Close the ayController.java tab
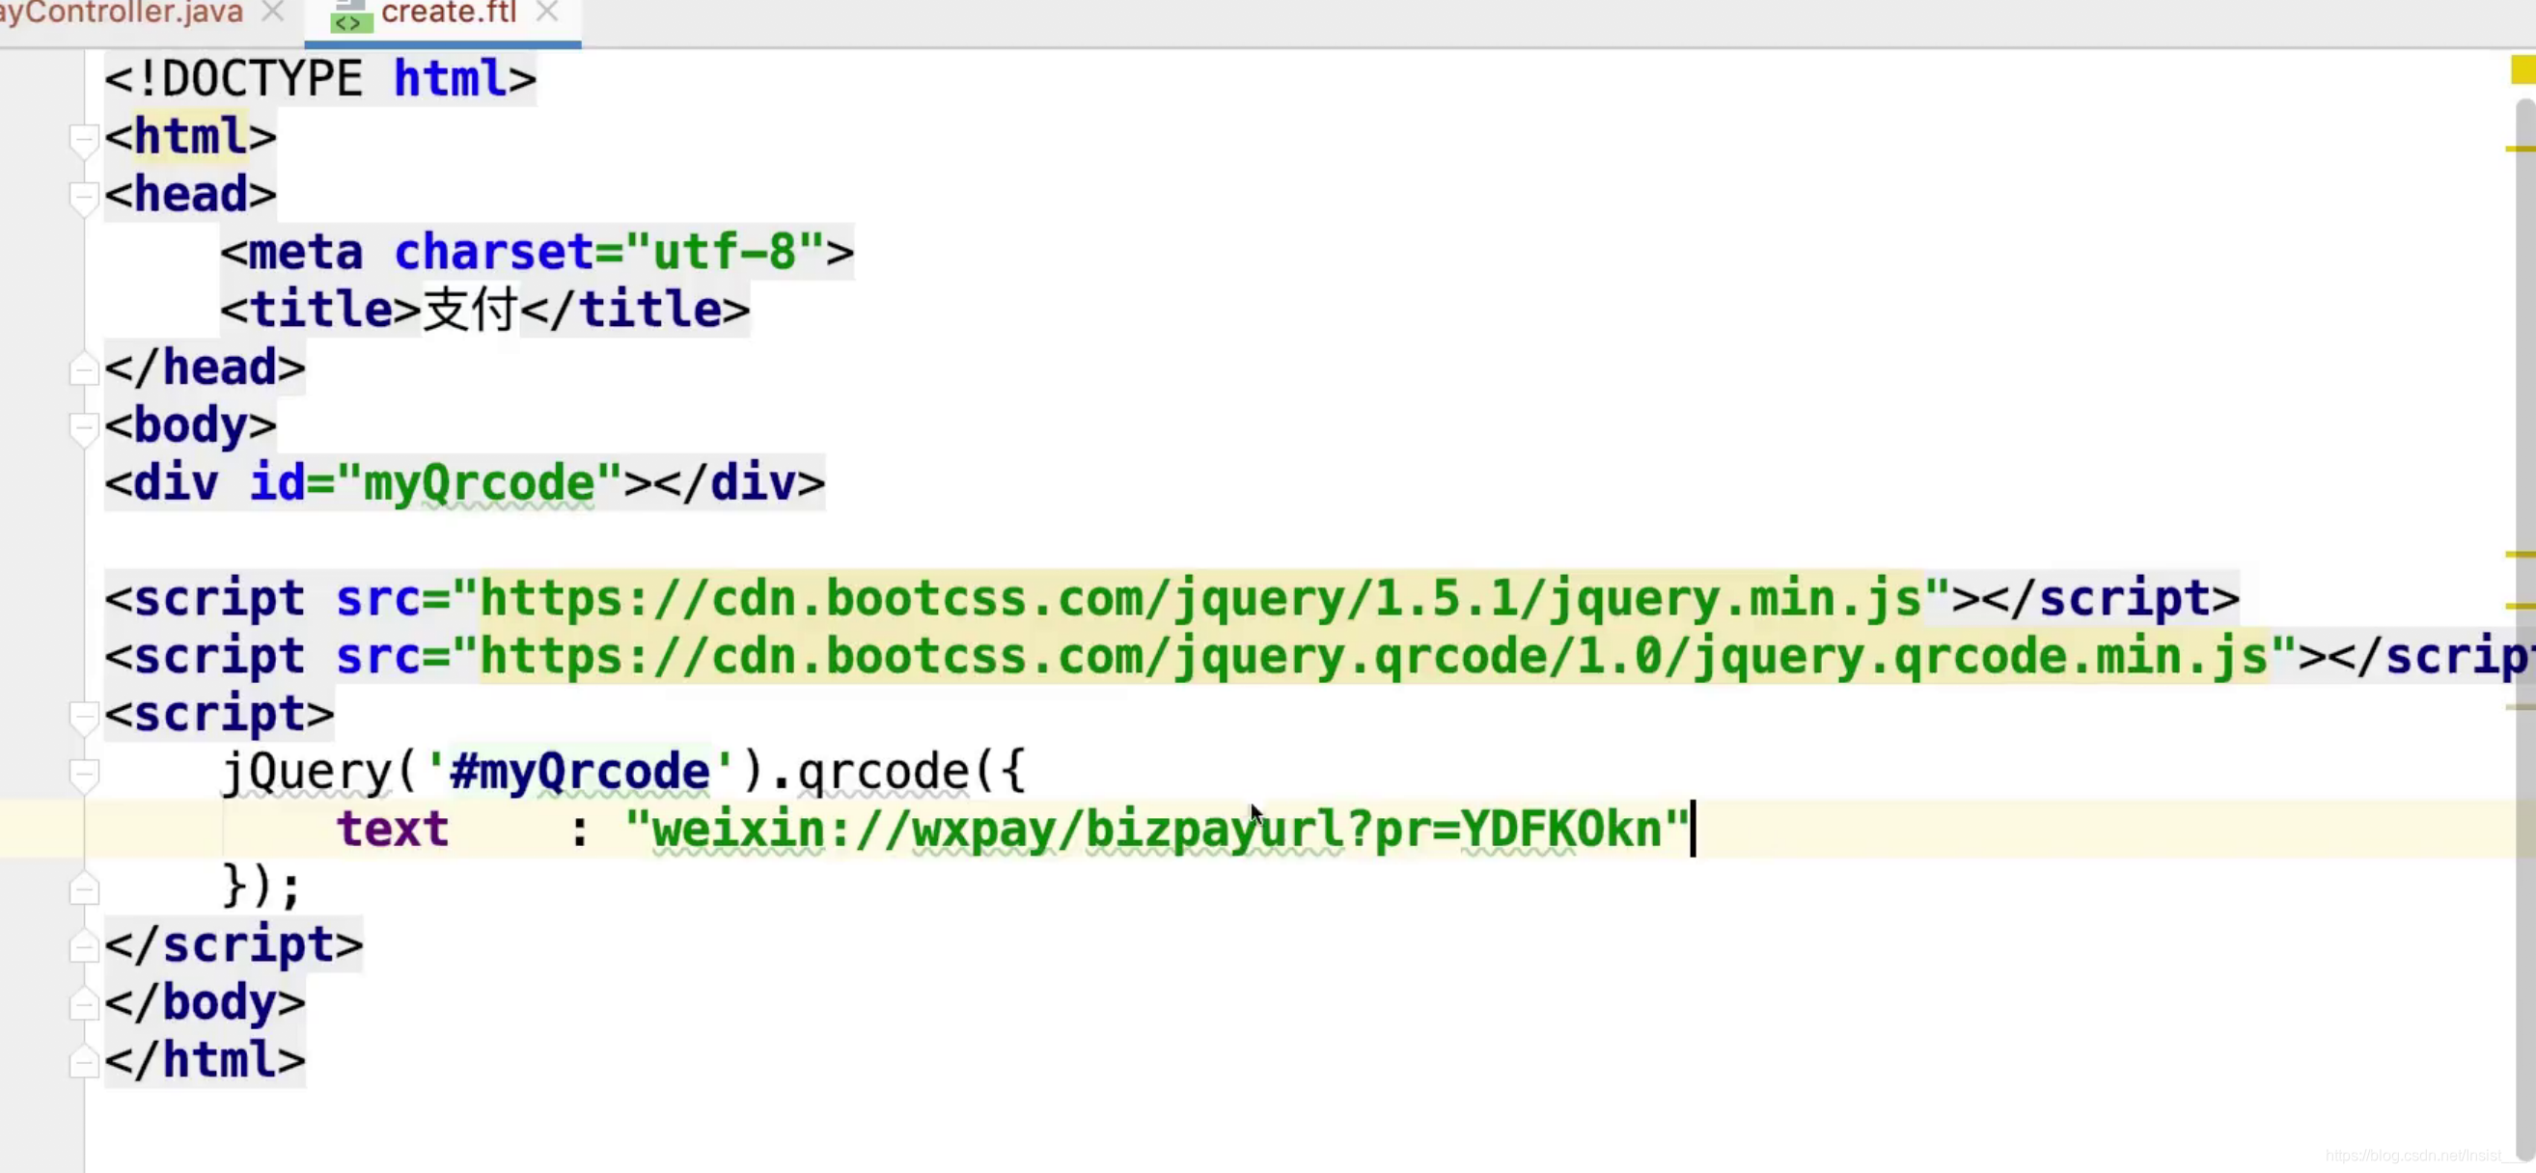Viewport: 2536px width, 1173px height. (273, 12)
